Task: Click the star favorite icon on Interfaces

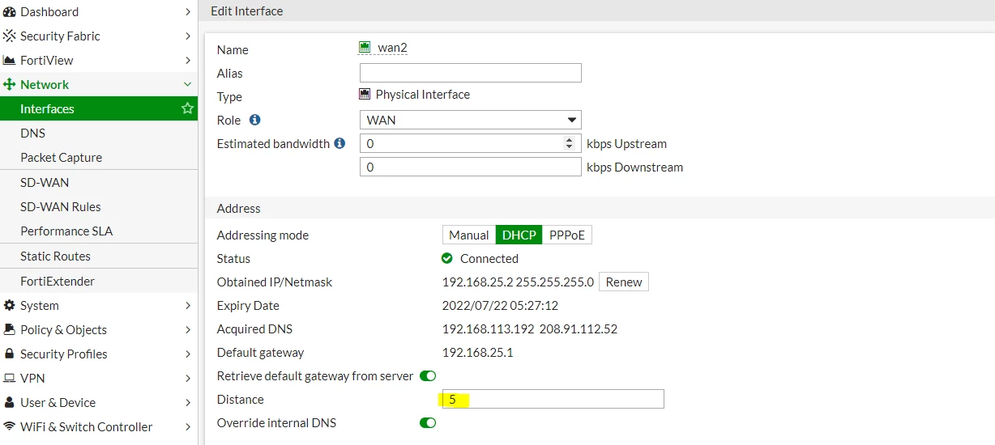Action: tap(187, 108)
